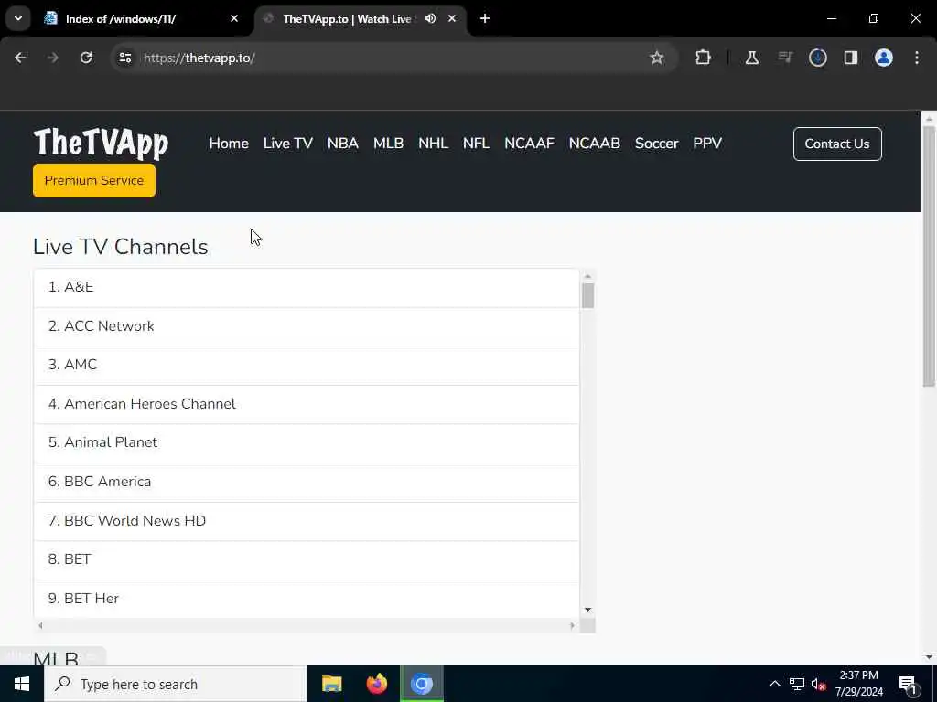Open 6. BBC America channel

(307, 482)
